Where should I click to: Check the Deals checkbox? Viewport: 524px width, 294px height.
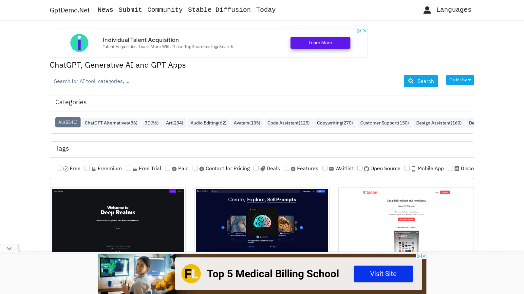pyautogui.click(x=256, y=168)
